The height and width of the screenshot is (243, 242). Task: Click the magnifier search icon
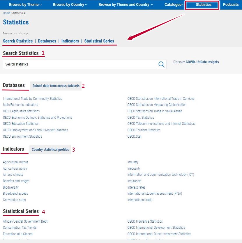(x=161, y=64)
